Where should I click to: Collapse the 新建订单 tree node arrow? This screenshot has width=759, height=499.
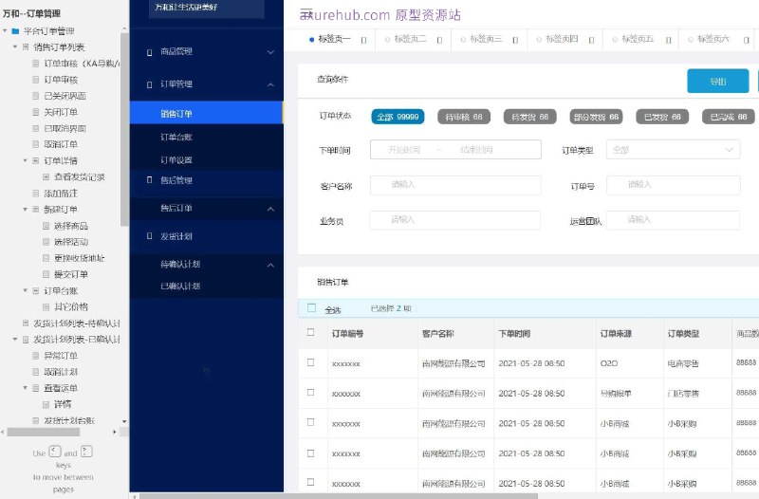[26, 209]
